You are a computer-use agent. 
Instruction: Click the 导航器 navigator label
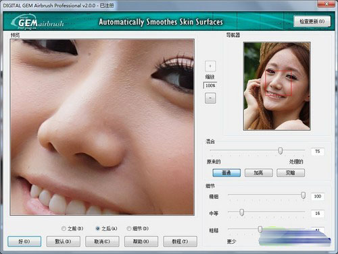click(x=233, y=35)
